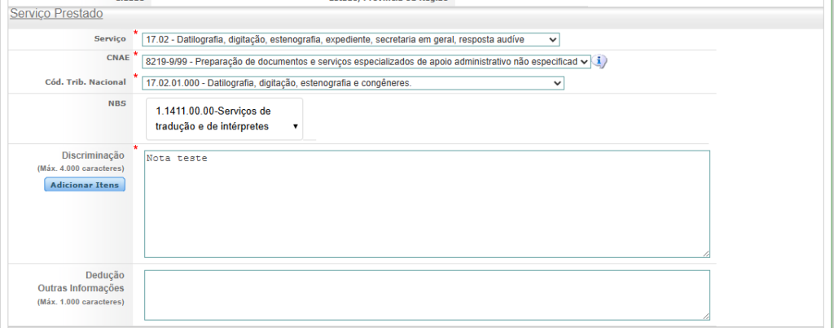
Task: Click the 'Nota teste' text
Action: 178,158
